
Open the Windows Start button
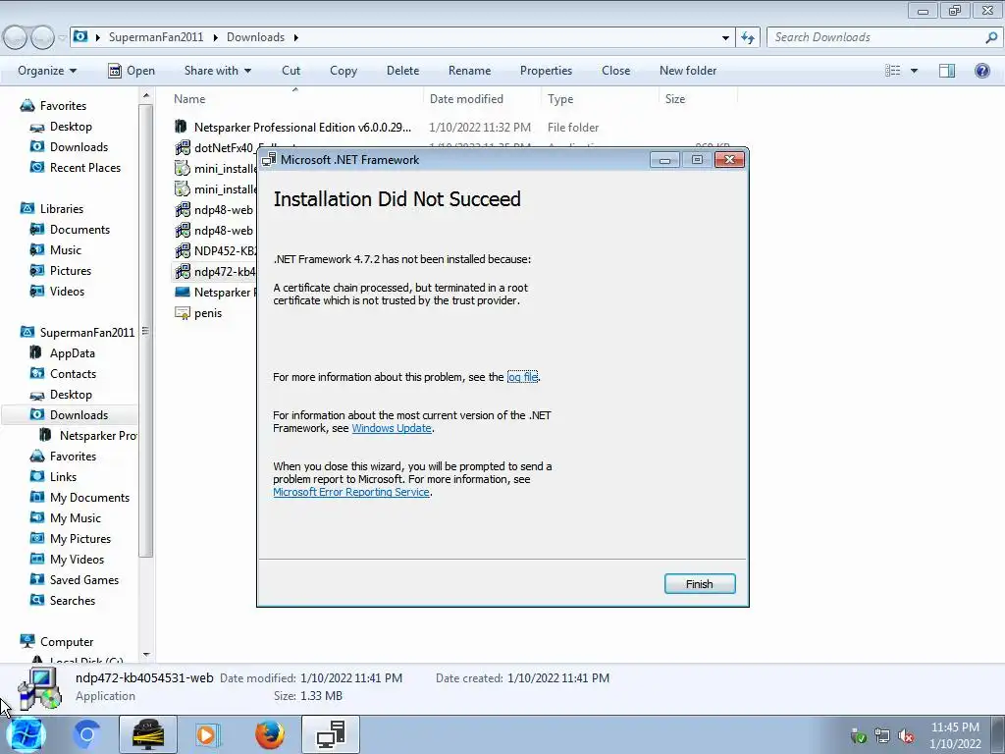(26, 734)
